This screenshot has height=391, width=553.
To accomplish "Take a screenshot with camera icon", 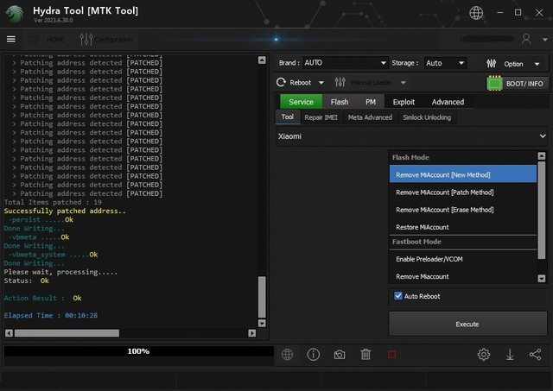I will pos(340,355).
